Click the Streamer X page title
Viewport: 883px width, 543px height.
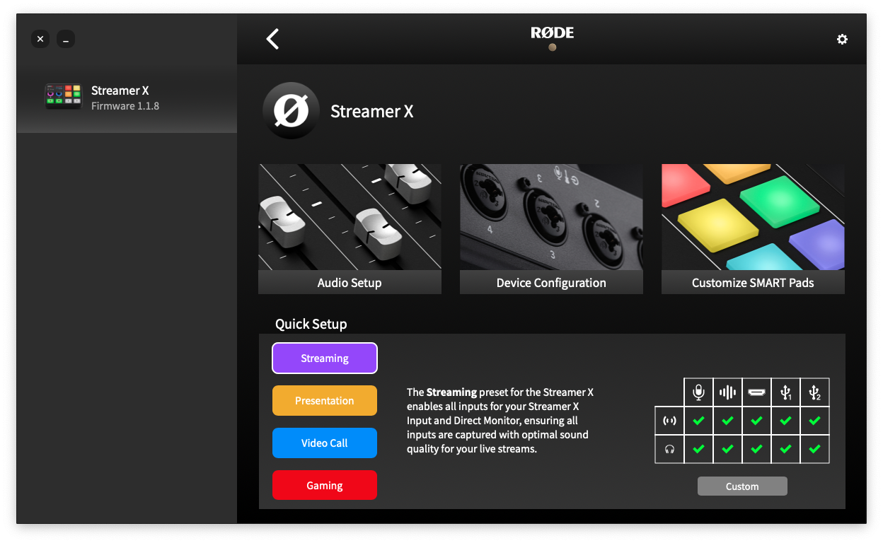click(x=372, y=112)
